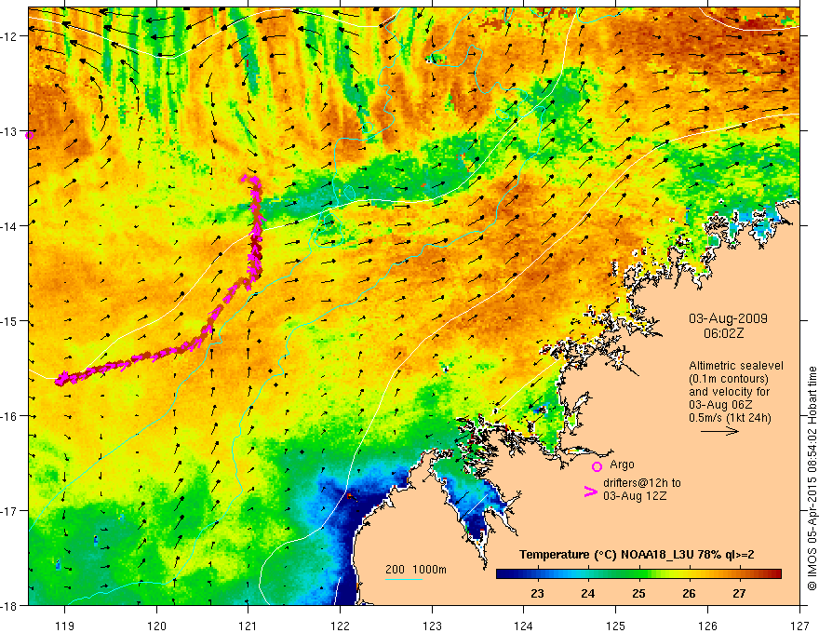Click the magenta drifter arrowhead legend symbol

590,492
